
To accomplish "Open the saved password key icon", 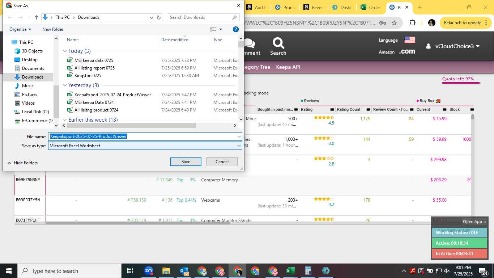I will point(382,23).
